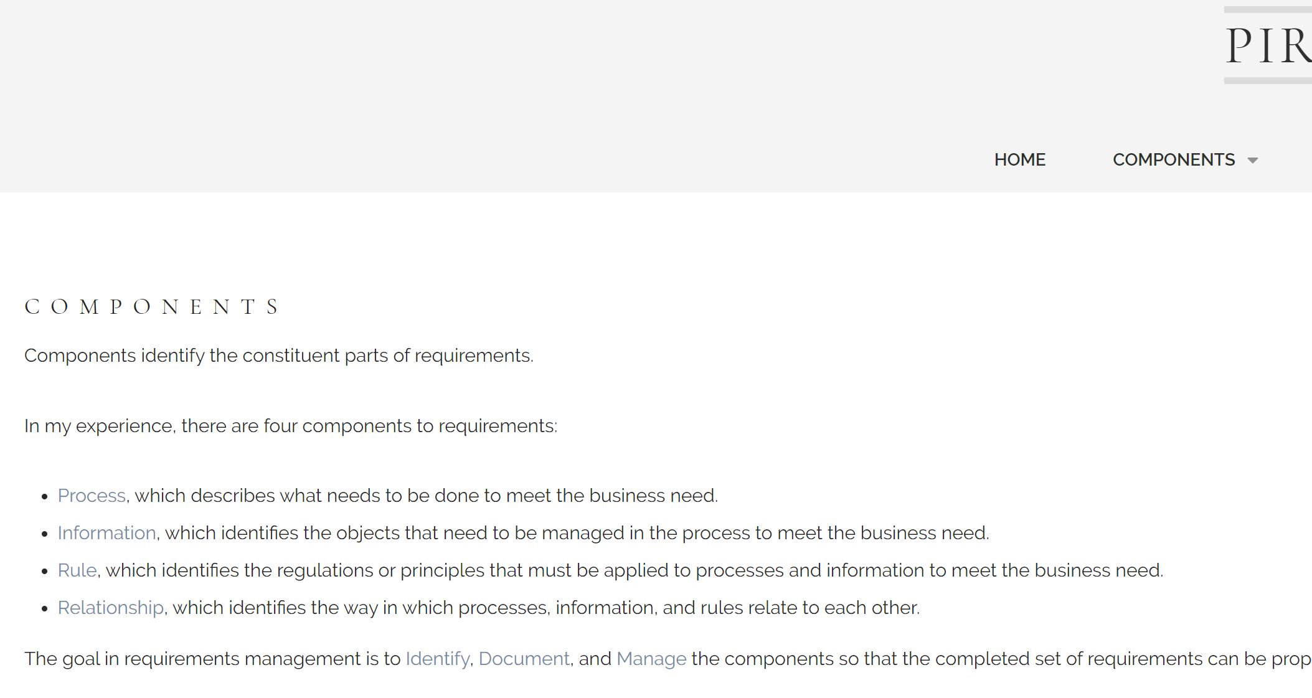Open the COMPONENTS nav menu item
Image resolution: width=1312 pixels, height=698 pixels.
click(1173, 160)
